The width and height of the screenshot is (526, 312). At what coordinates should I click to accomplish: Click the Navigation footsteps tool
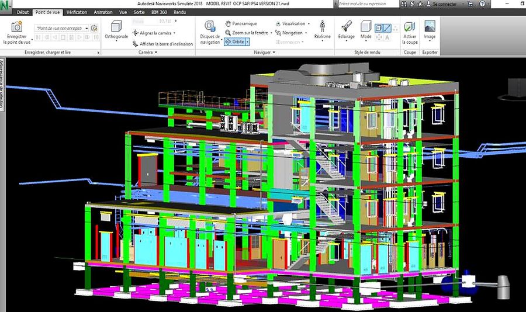coord(278,33)
